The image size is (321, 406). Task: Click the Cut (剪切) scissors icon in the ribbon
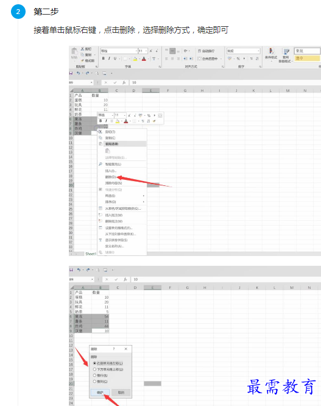click(x=82, y=49)
